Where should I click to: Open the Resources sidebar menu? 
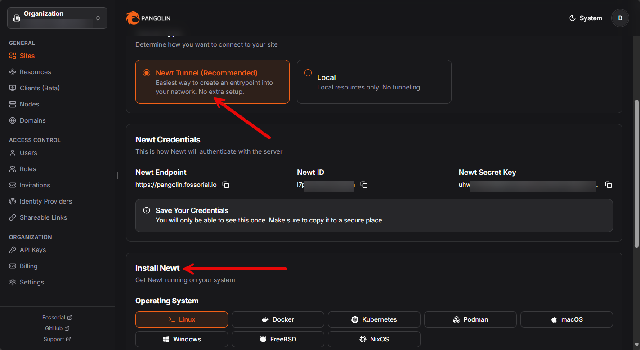pos(35,72)
